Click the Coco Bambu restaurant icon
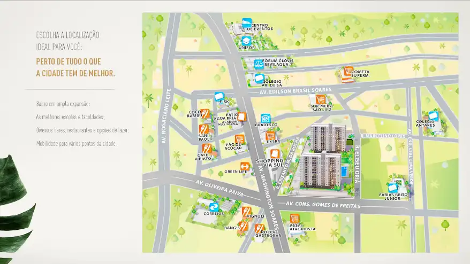Viewport: 470px width, 264px height. pos(205,114)
